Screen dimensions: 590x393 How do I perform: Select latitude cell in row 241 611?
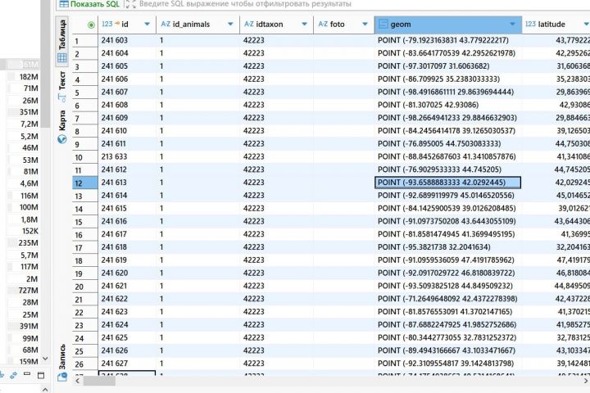[556, 143]
